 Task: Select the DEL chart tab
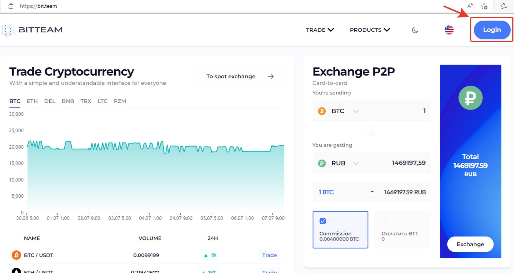pyautogui.click(x=50, y=101)
